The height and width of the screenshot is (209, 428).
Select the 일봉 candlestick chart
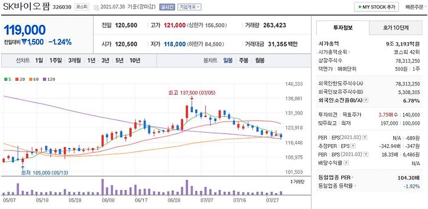click(x=228, y=60)
